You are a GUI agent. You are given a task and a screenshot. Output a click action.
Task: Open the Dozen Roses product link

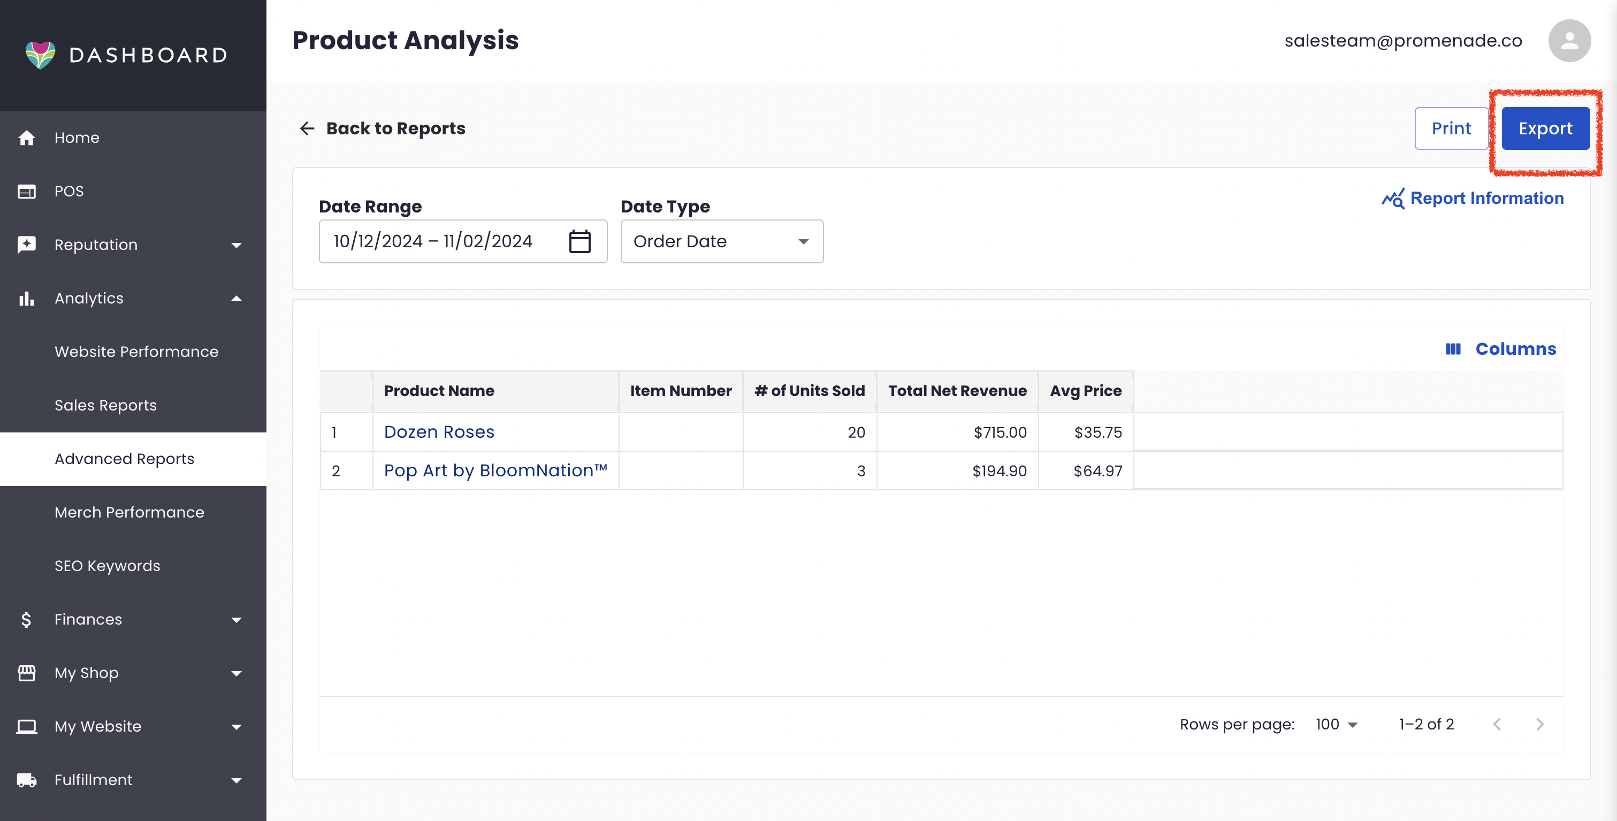[x=439, y=432]
